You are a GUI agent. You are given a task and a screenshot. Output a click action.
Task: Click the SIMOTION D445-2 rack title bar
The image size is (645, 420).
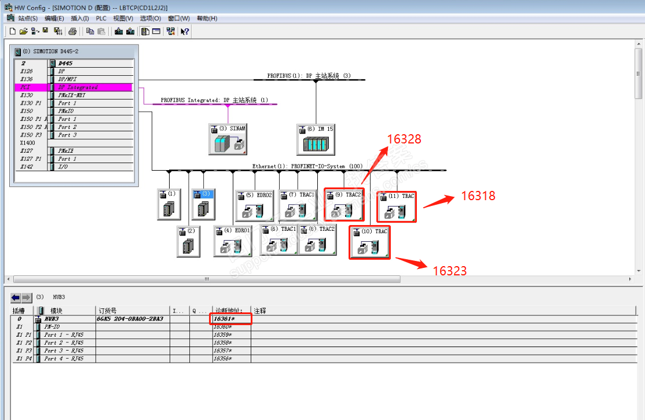click(x=74, y=51)
